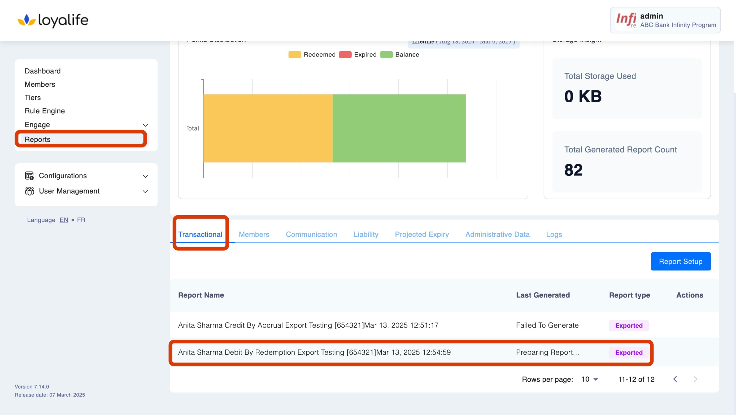Toggle the Expired legend swatch
This screenshot has height=415, width=736.
(x=345, y=55)
